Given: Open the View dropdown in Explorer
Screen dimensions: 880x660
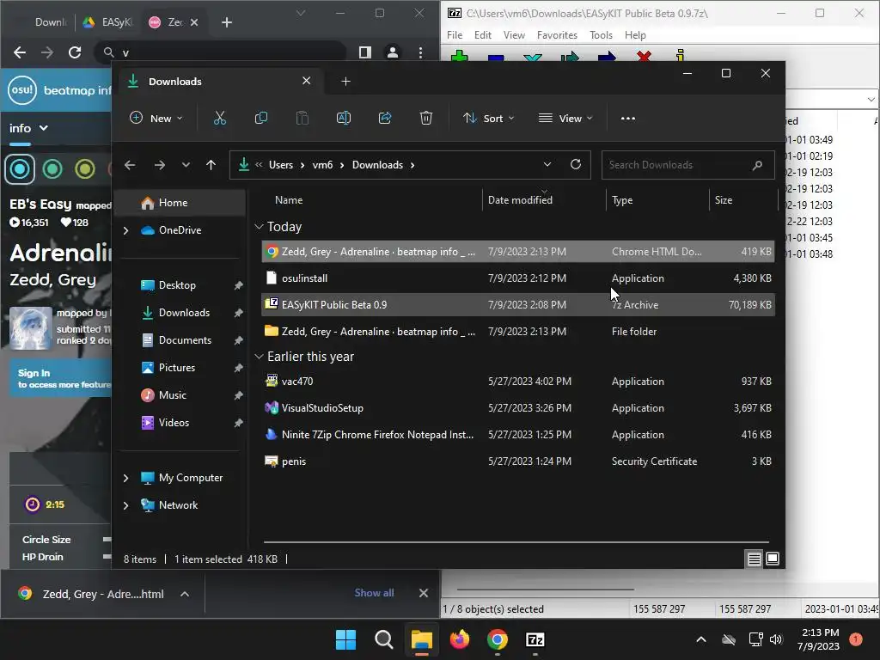Looking at the screenshot, I should (565, 119).
